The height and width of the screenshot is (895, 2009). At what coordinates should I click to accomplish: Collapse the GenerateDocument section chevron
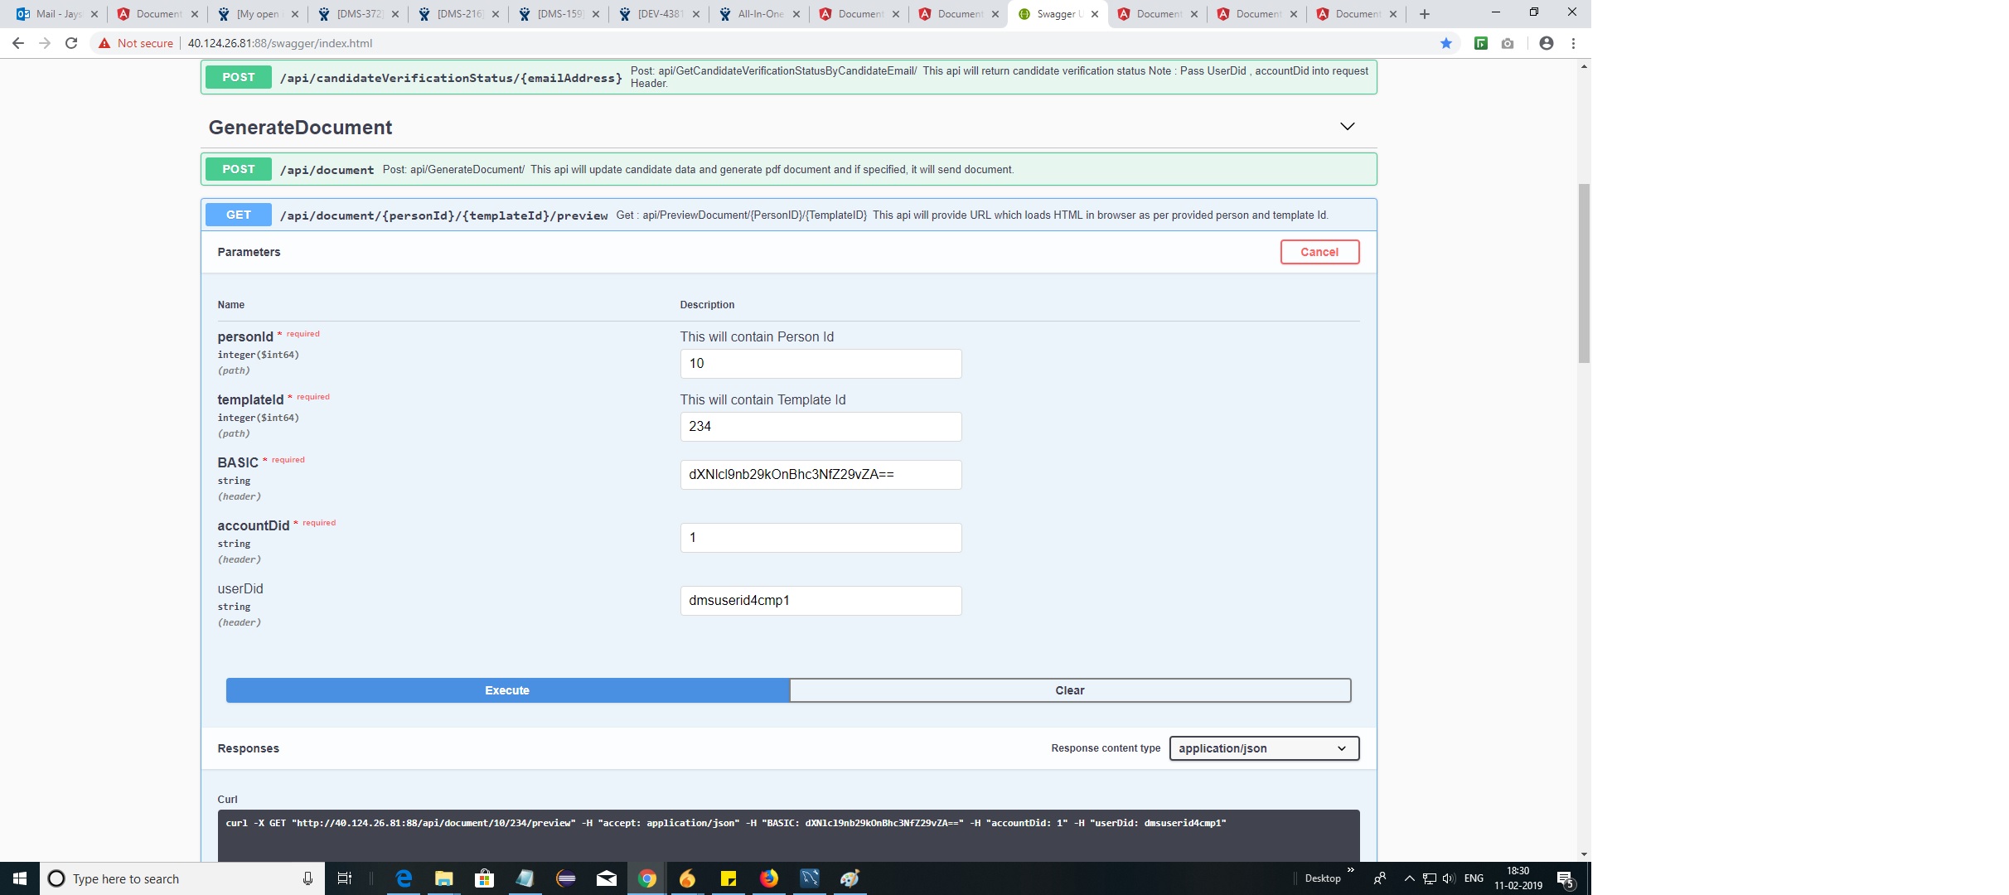[1348, 127]
